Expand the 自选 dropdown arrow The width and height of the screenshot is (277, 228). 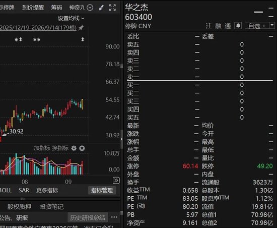point(272,26)
